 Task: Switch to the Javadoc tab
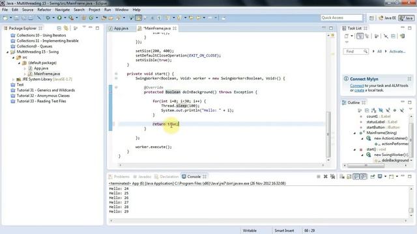pyautogui.click(x=142, y=176)
